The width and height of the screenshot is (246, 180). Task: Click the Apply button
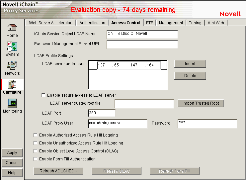click(12, 153)
